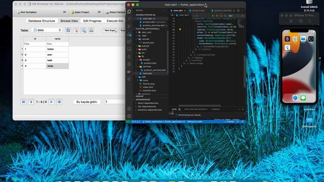324x182 pixels.
Task: Go to last record in DB Browser
Action: (59, 102)
